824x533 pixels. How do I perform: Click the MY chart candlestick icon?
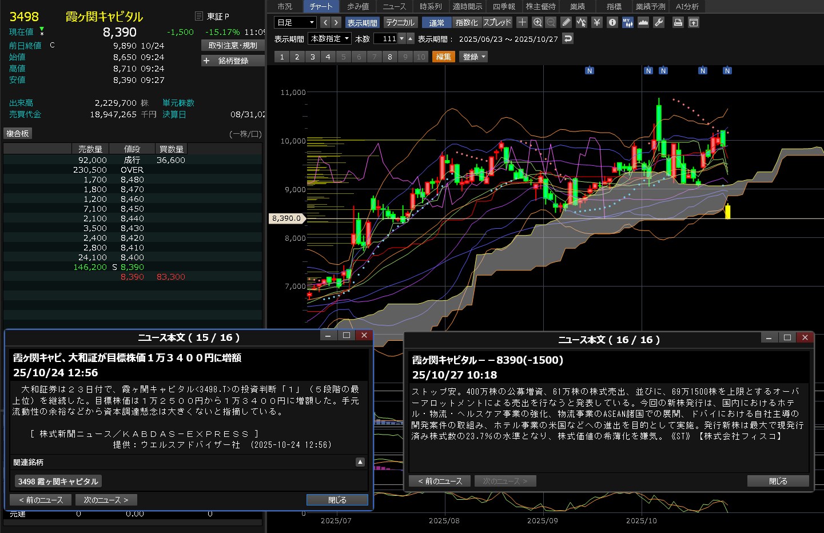(x=627, y=22)
